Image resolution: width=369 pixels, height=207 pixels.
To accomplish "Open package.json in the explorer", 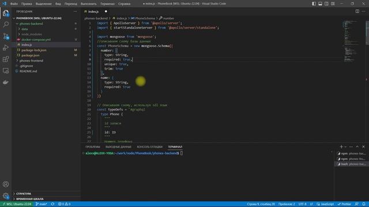I will coord(31,55).
